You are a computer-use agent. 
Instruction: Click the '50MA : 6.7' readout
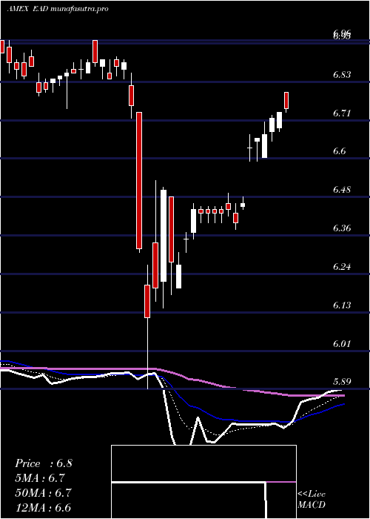pos(43,493)
